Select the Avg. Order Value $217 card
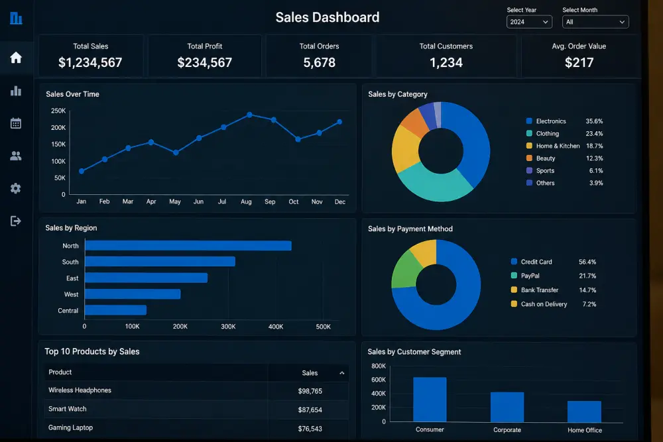 (579, 56)
